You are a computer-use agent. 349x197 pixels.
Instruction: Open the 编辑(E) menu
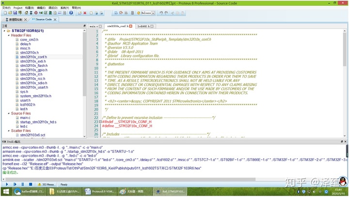coord(41,8)
